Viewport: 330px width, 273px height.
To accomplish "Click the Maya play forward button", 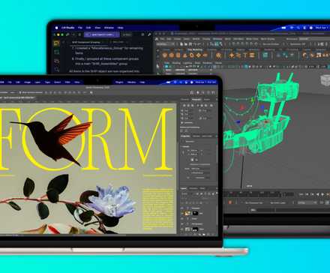I will 322,194.
